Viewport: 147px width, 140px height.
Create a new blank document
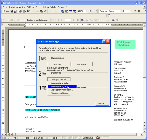[4, 11]
